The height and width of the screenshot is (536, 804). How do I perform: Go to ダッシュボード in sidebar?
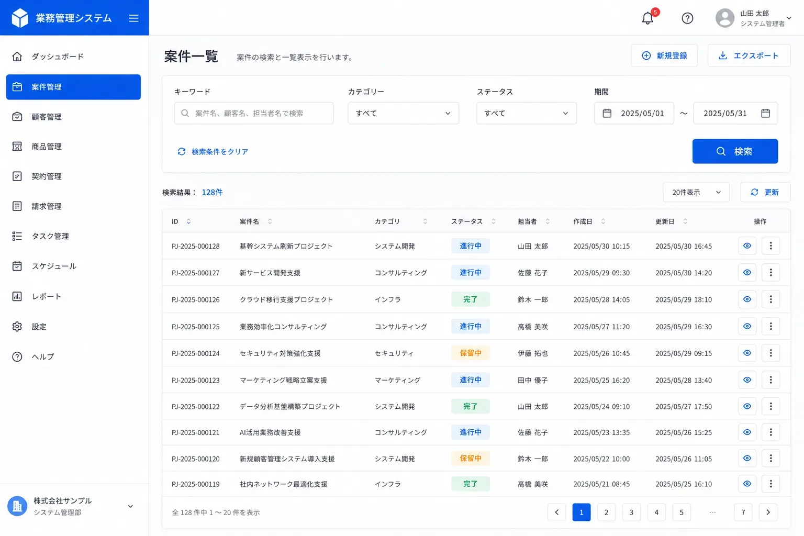point(73,57)
